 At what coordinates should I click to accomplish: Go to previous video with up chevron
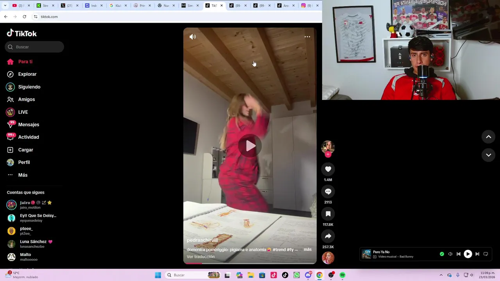pyautogui.click(x=488, y=137)
